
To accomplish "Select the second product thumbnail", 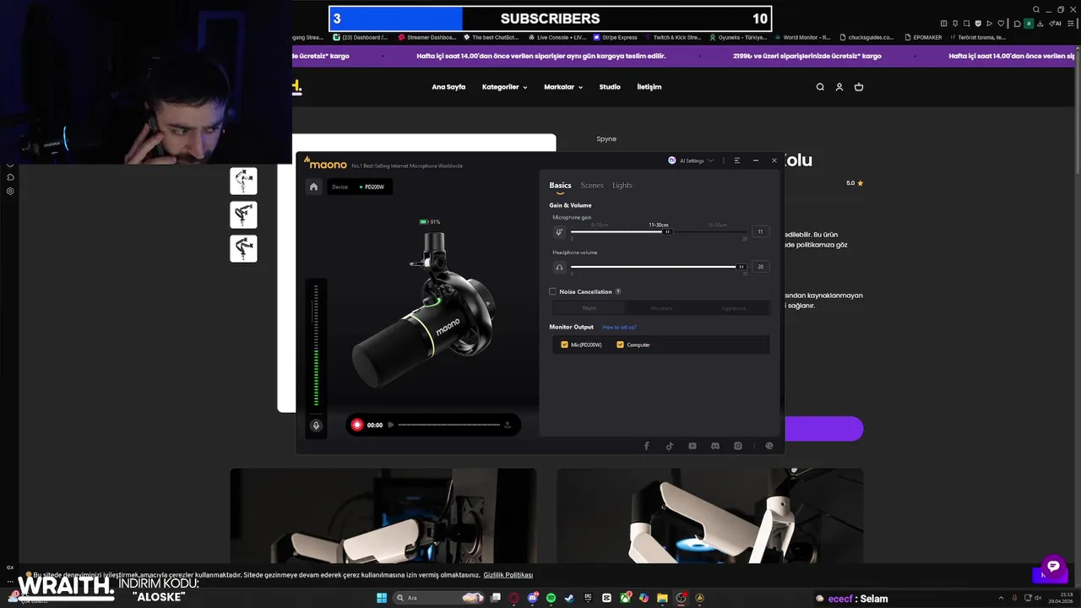I will [x=243, y=214].
